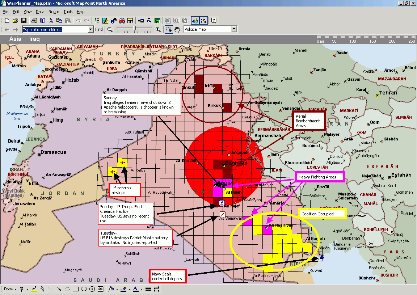The width and height of the screenshot is (417, 295).
Task: Select the Arrow drawing tool
Action: tap(59, 289)
